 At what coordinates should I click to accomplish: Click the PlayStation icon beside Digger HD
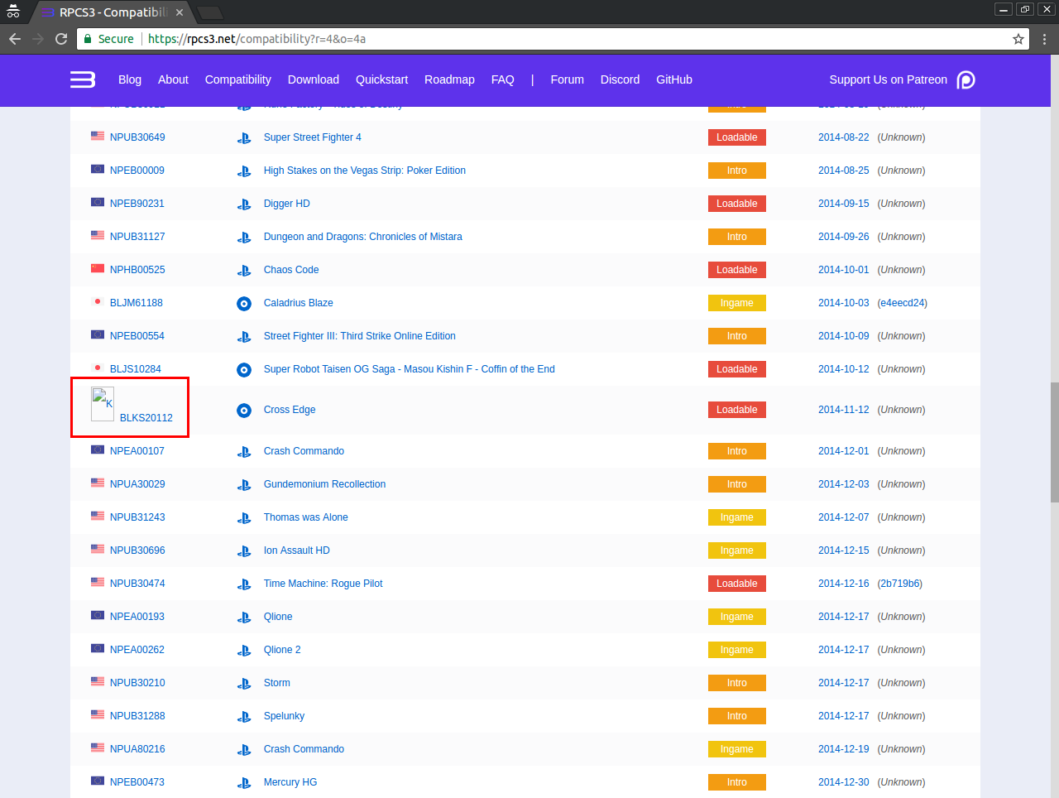(x=244, y=204)
